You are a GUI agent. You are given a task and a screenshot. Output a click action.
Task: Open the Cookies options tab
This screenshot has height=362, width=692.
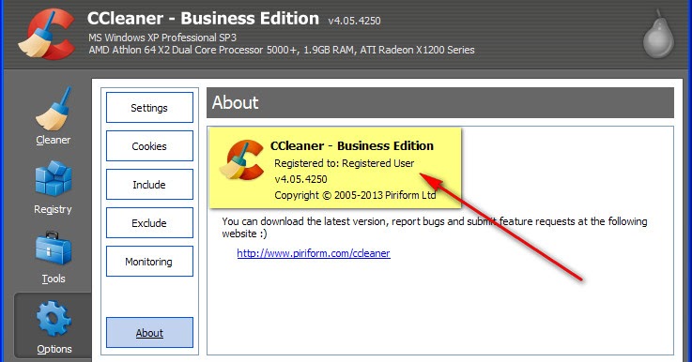tap(149, 146)
